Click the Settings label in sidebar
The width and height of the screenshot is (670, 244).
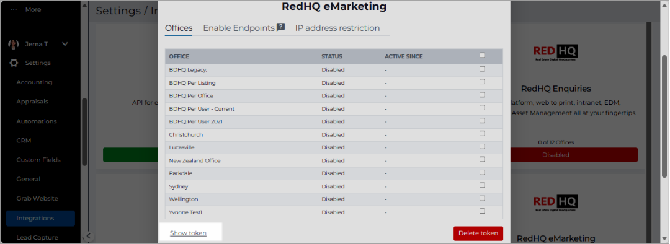pyautogui.click(x=38, y=63)
